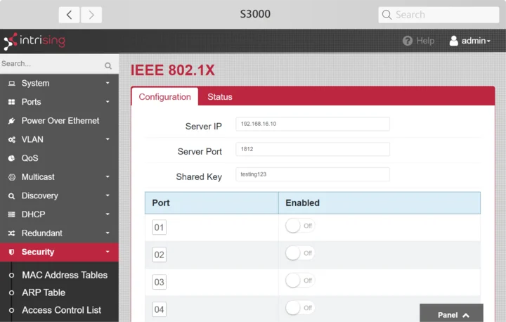Click the Discovery magnifier icon
The width and height of the screenshot is (506, 322).
coord(12,196)
